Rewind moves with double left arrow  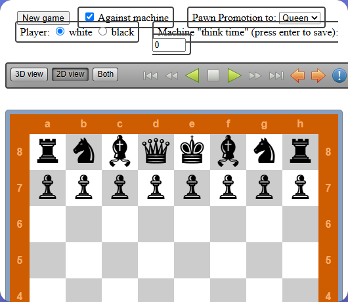(x=171, y=75)
